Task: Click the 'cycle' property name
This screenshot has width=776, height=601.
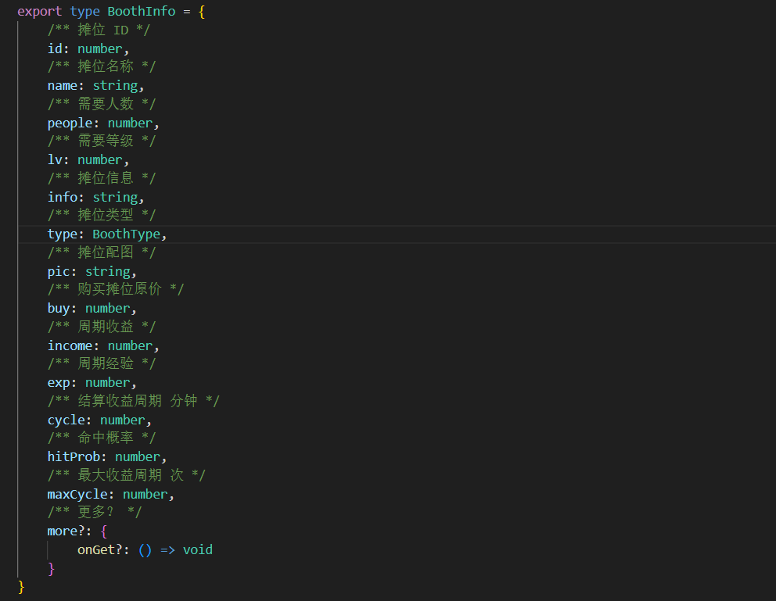Action: click(66, 420)
